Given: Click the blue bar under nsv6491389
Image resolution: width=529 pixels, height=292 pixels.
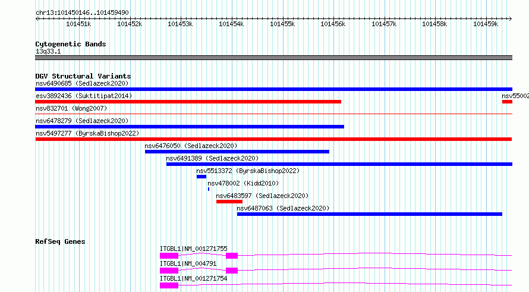Looking at the screenshot, I should click(339, 164).
